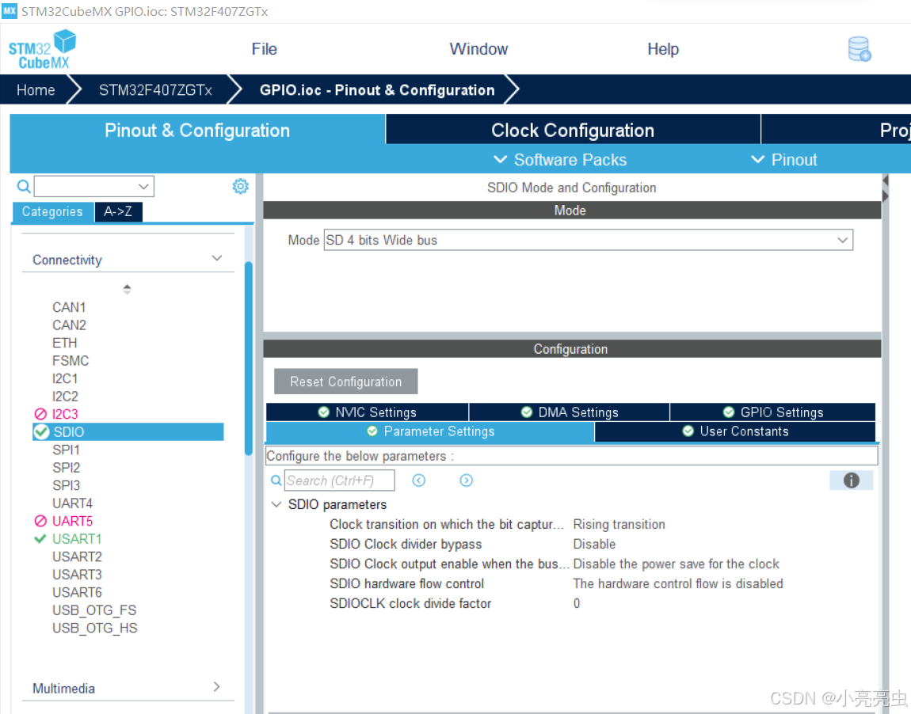This screenshot has width=911, height=714.
Task: Click the category search magnifier icon
Action: 23,186
